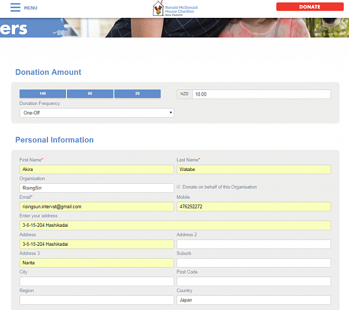Edit the Email field
This screenshot has height=310, width=349.
(97, 207)
